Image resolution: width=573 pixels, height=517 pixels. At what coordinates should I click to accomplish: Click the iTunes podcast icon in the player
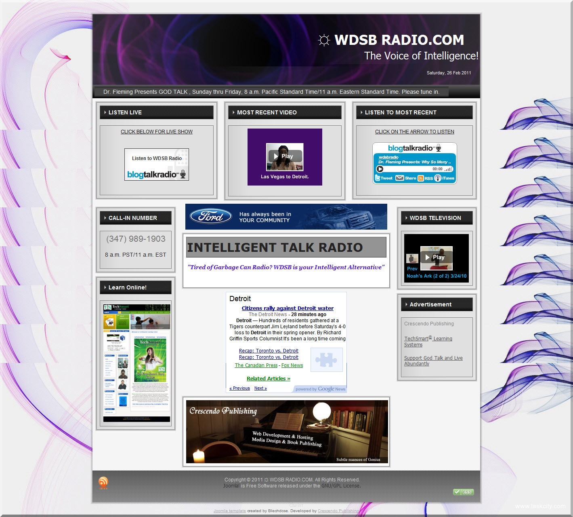coord(438,178)
